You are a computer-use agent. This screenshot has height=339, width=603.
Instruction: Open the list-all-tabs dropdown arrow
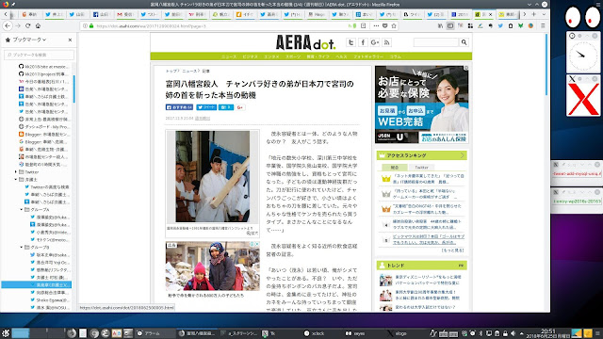coord(544,14)
